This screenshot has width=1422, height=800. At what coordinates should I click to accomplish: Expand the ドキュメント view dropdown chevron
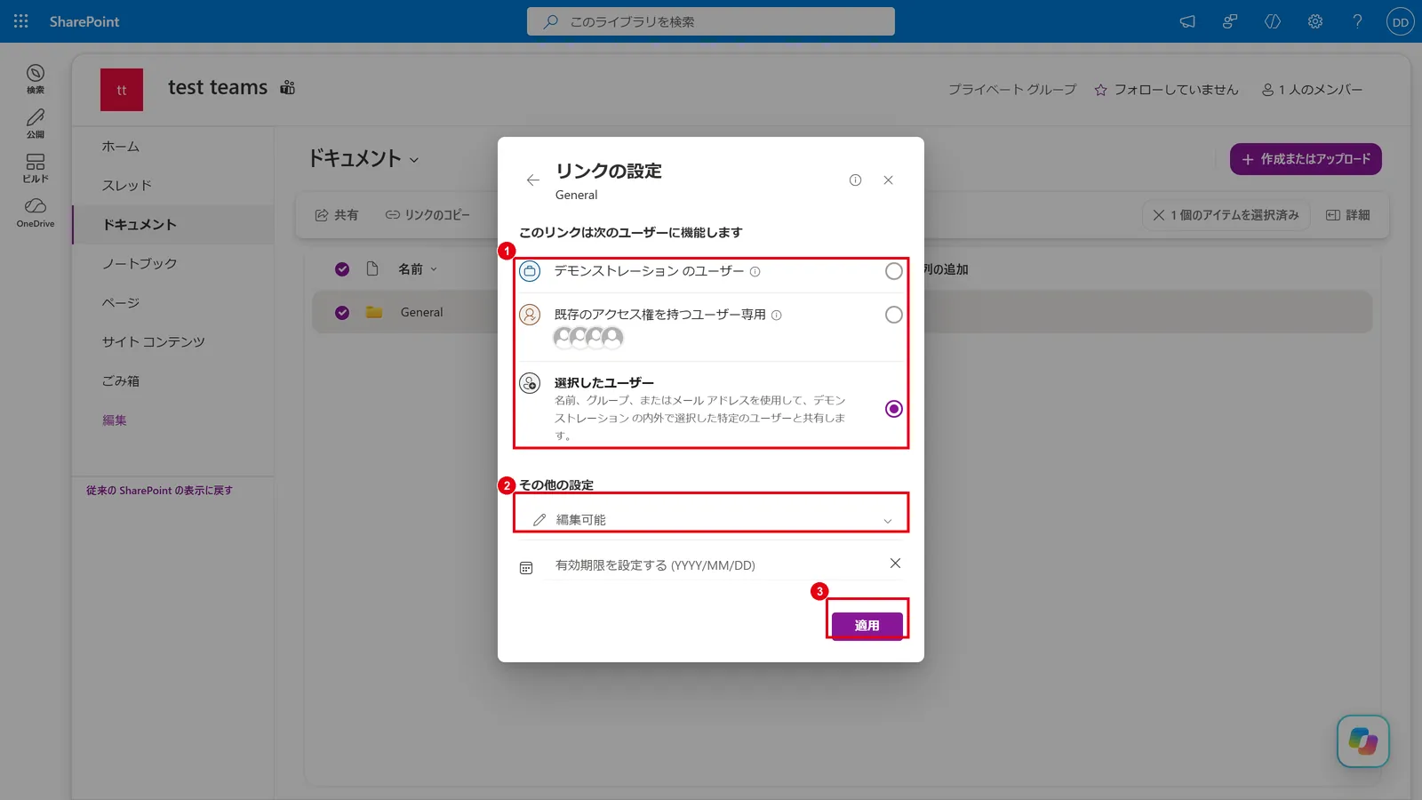tap(414, 160)
